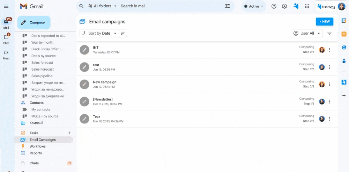The height and width of the screenshot is (172, 349).
Task: Open Google Tasks side panel icon
Action: (x=344, y=47)
